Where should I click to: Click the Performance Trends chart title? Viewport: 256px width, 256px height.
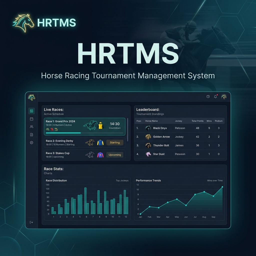148,180
